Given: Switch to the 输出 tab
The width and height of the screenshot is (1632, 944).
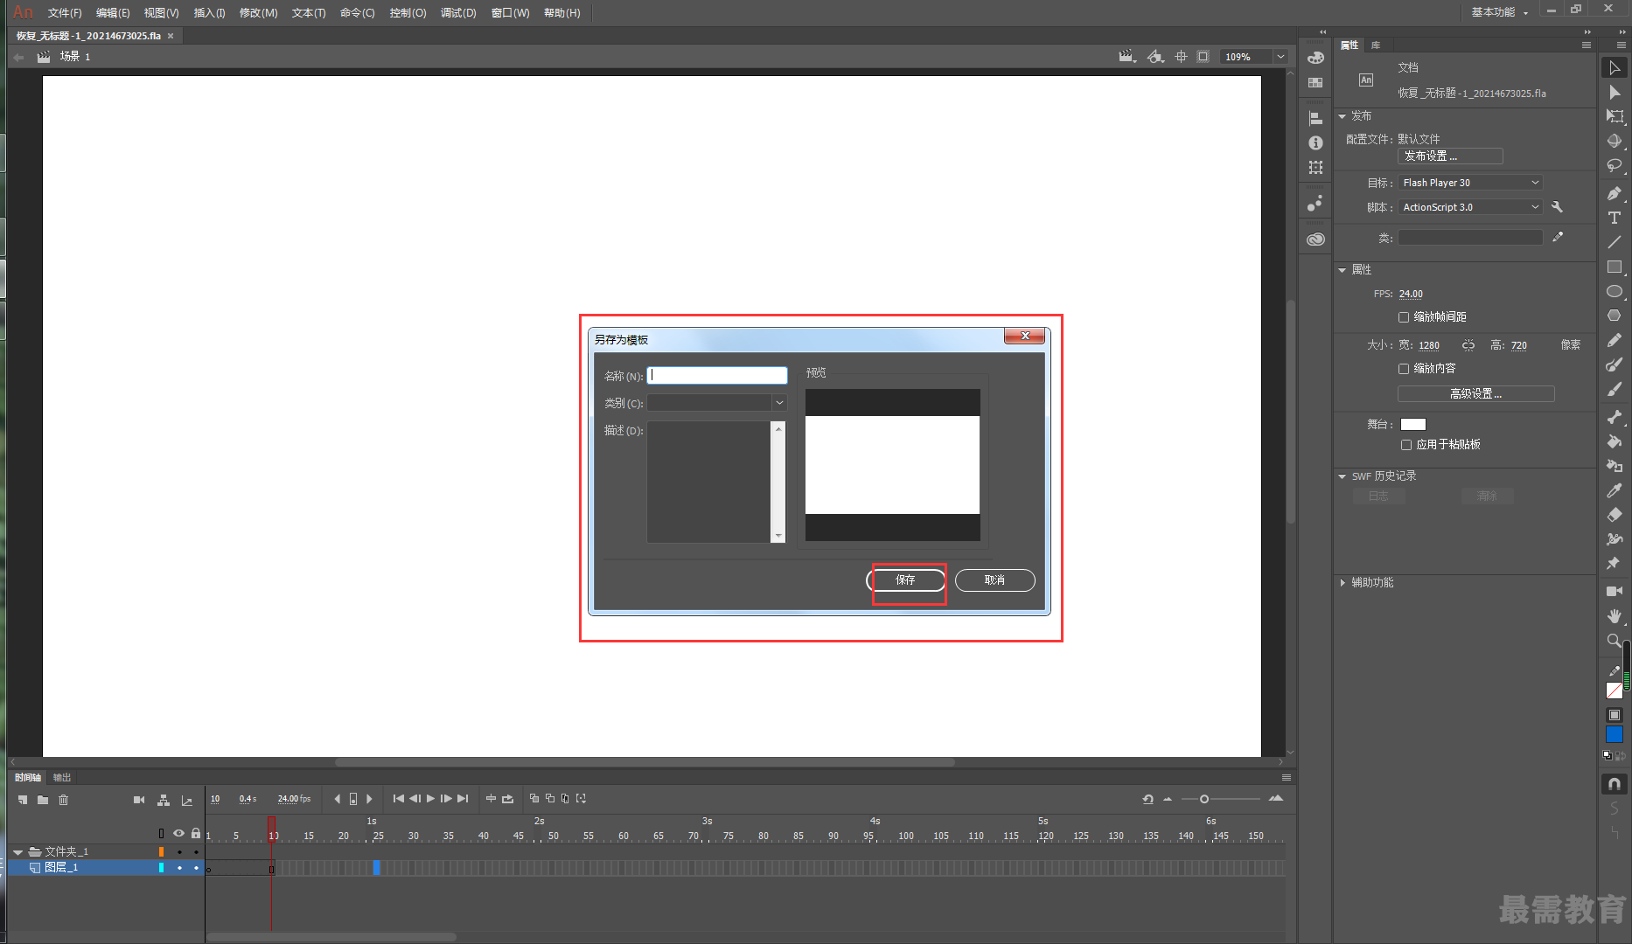Looking at the screenshot, I should (x=62, y=777).
